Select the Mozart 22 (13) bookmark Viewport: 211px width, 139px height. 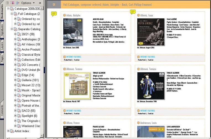tap(31, 85)
